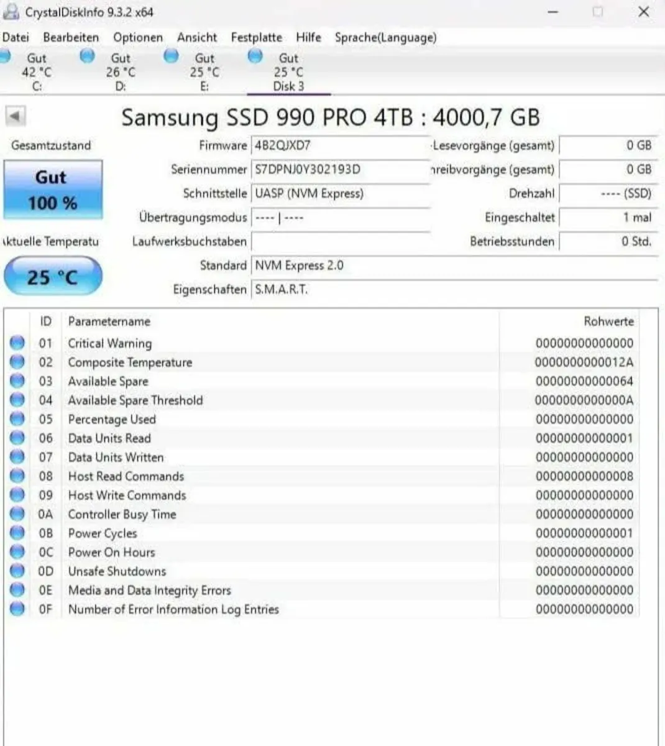The height and width of the screenshot is (746, 665).
Task: Click the Lesevorgänge (gesamt) value 0 GB
Action: coord(608,145)
